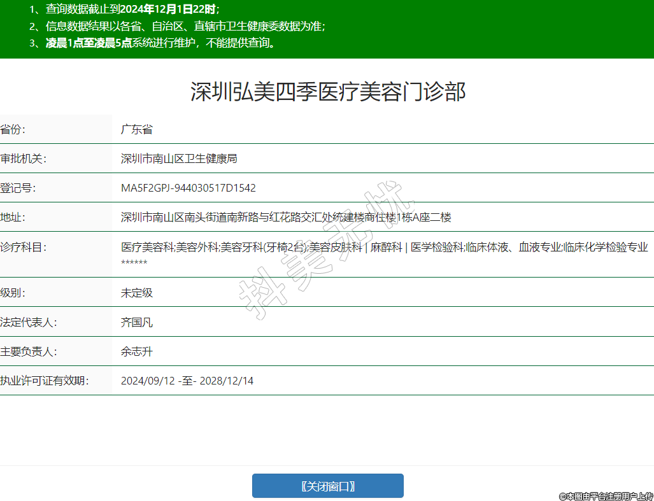Click the 执业许可证有效期 field label
This screenshot has width=654, height=501.
tap(44, 381)
